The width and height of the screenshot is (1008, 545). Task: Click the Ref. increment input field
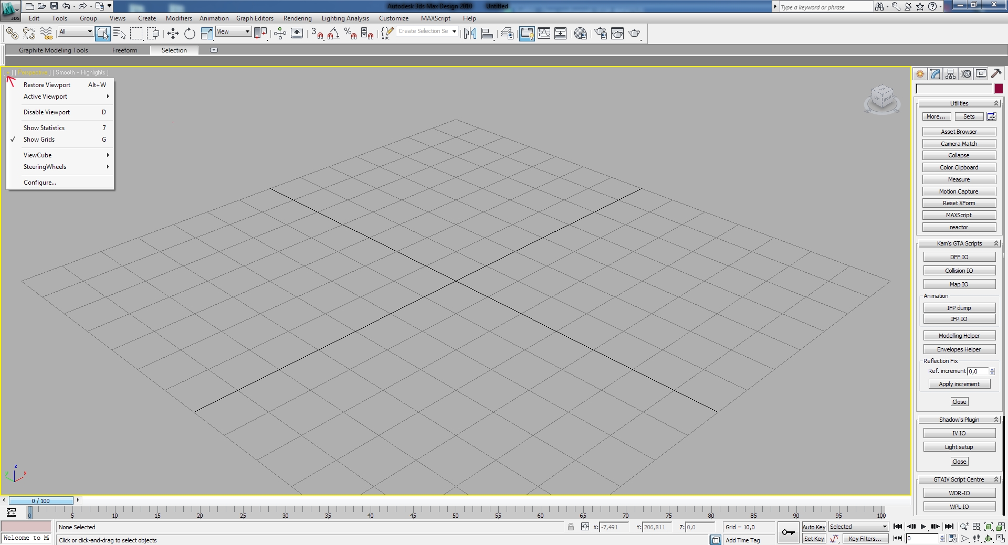(x=978, y=371)
